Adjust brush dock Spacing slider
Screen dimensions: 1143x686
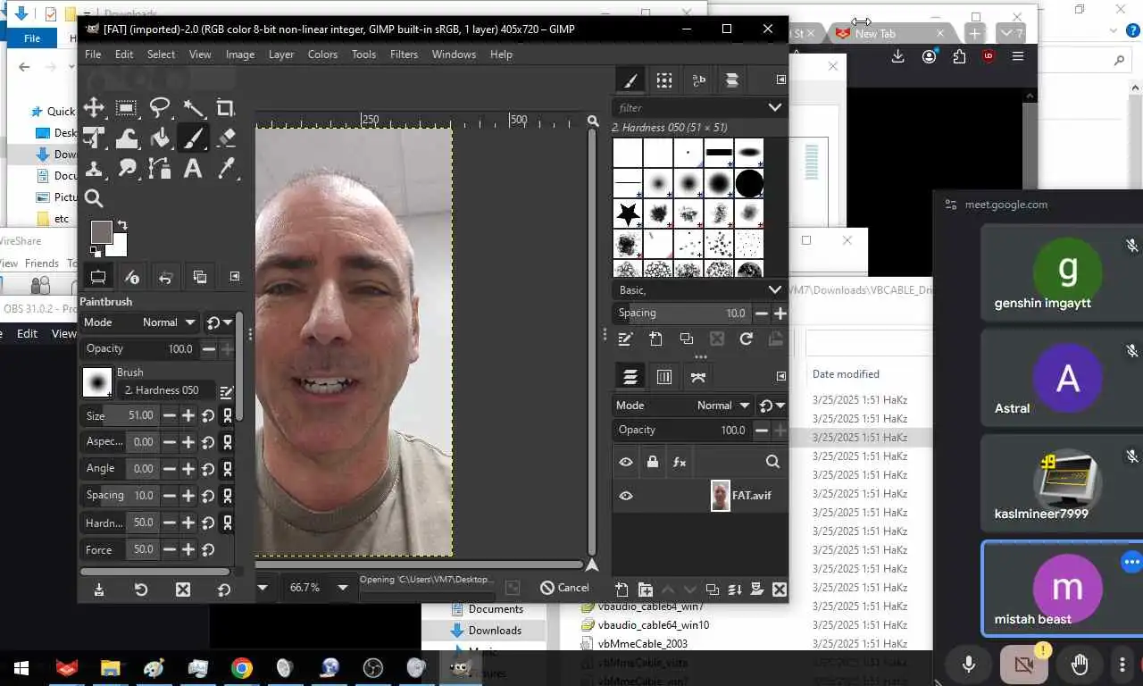[x=682, y=314]
